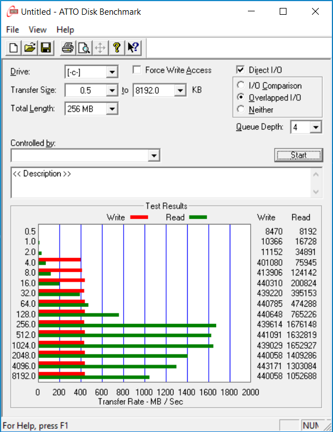
Task: Click the Start benchmark button
Action: 299,155
